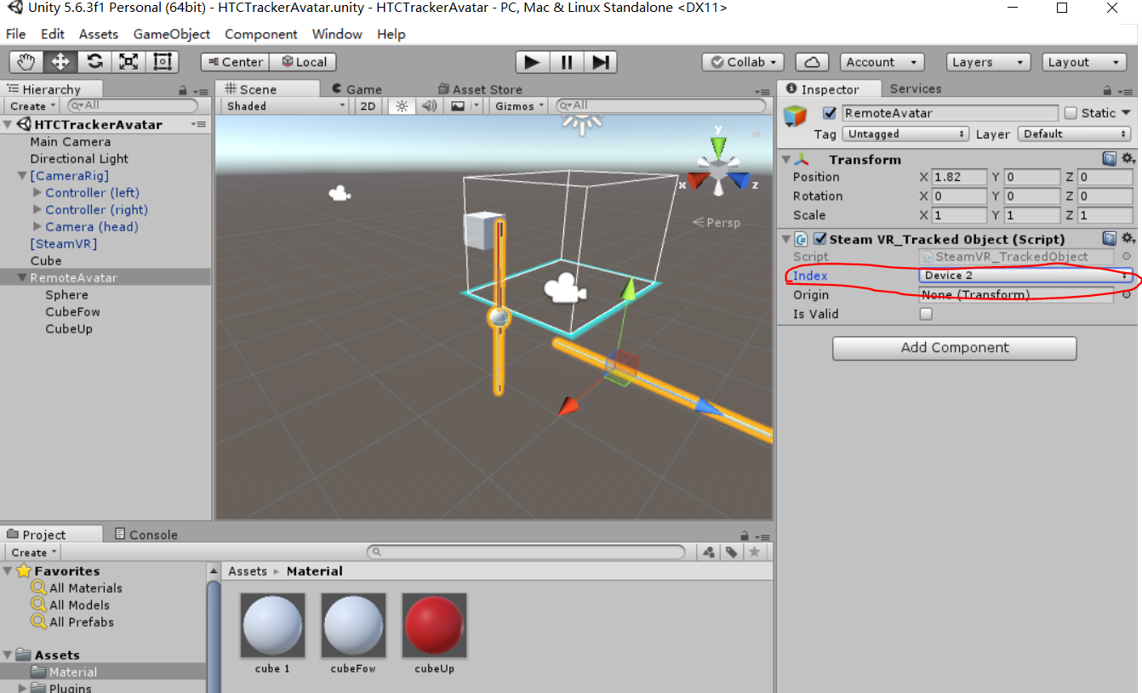The height and width of the screenshot is (693, 1142).
Task: Toggle the Is Valid checkbox
Action: click(926, 314)
